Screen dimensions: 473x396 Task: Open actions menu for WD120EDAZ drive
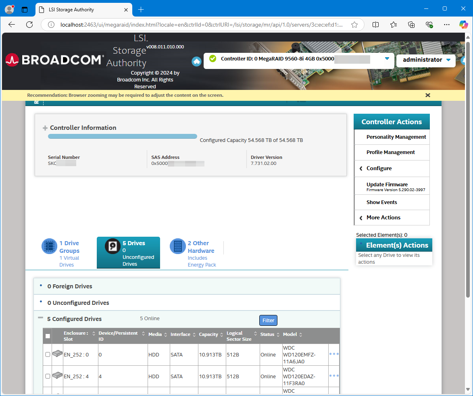pos(334,376)
